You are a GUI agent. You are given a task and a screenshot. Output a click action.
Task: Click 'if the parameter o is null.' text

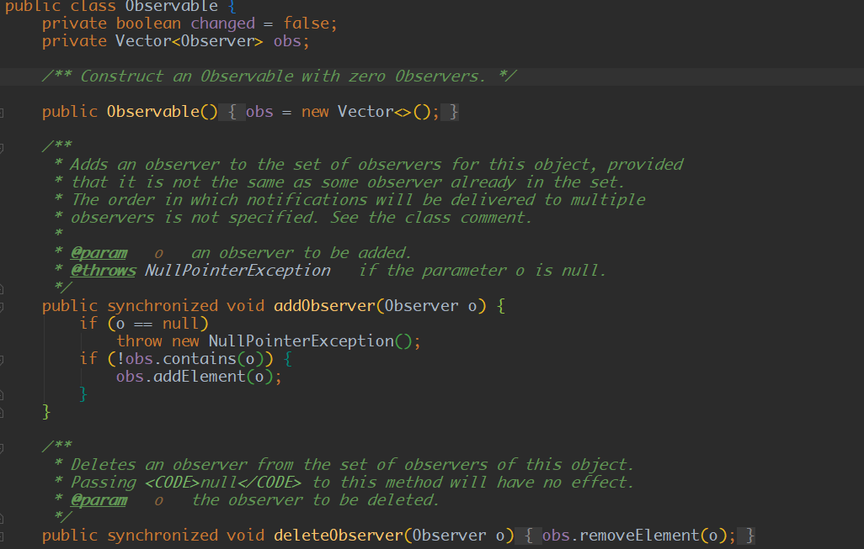coord(483,271)
